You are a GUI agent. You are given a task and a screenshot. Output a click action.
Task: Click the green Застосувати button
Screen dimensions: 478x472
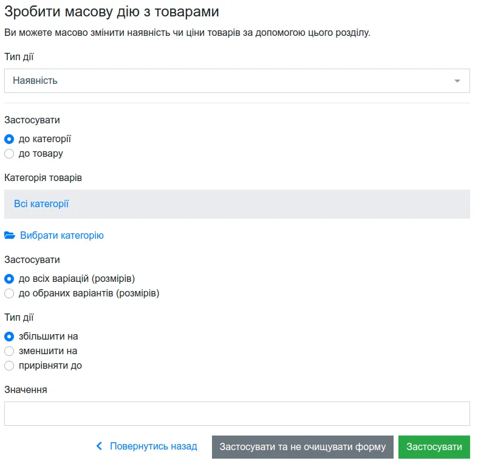coord(434,446)
